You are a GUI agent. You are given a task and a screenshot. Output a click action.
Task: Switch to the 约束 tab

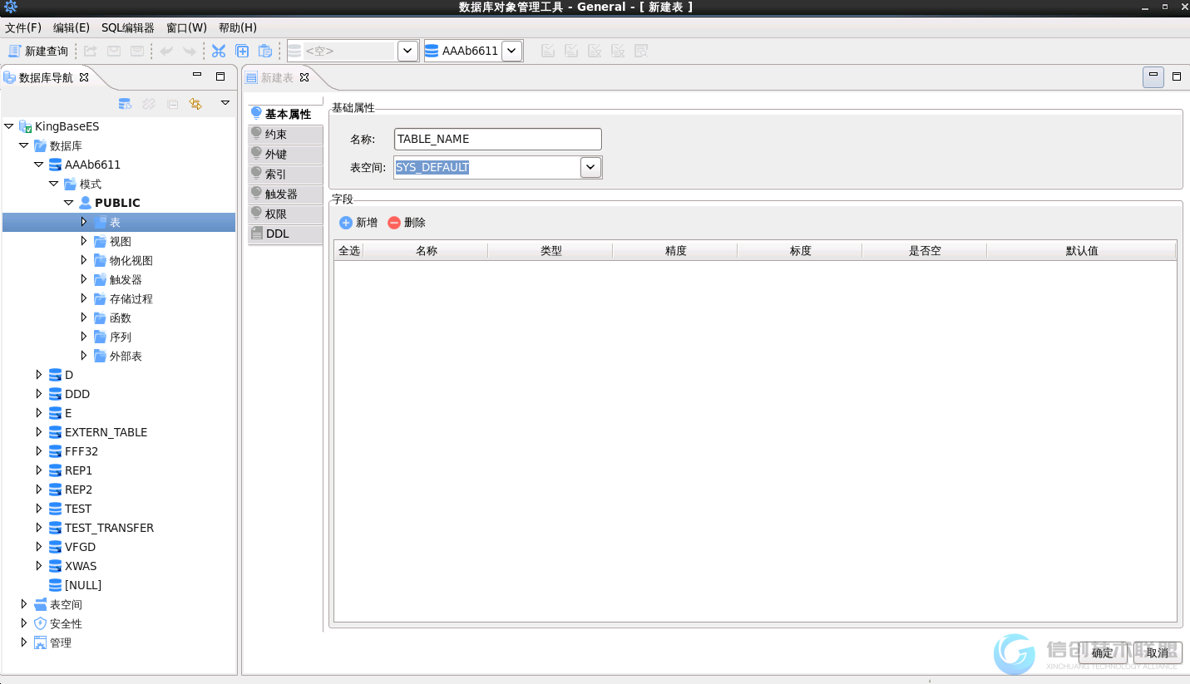285,134
